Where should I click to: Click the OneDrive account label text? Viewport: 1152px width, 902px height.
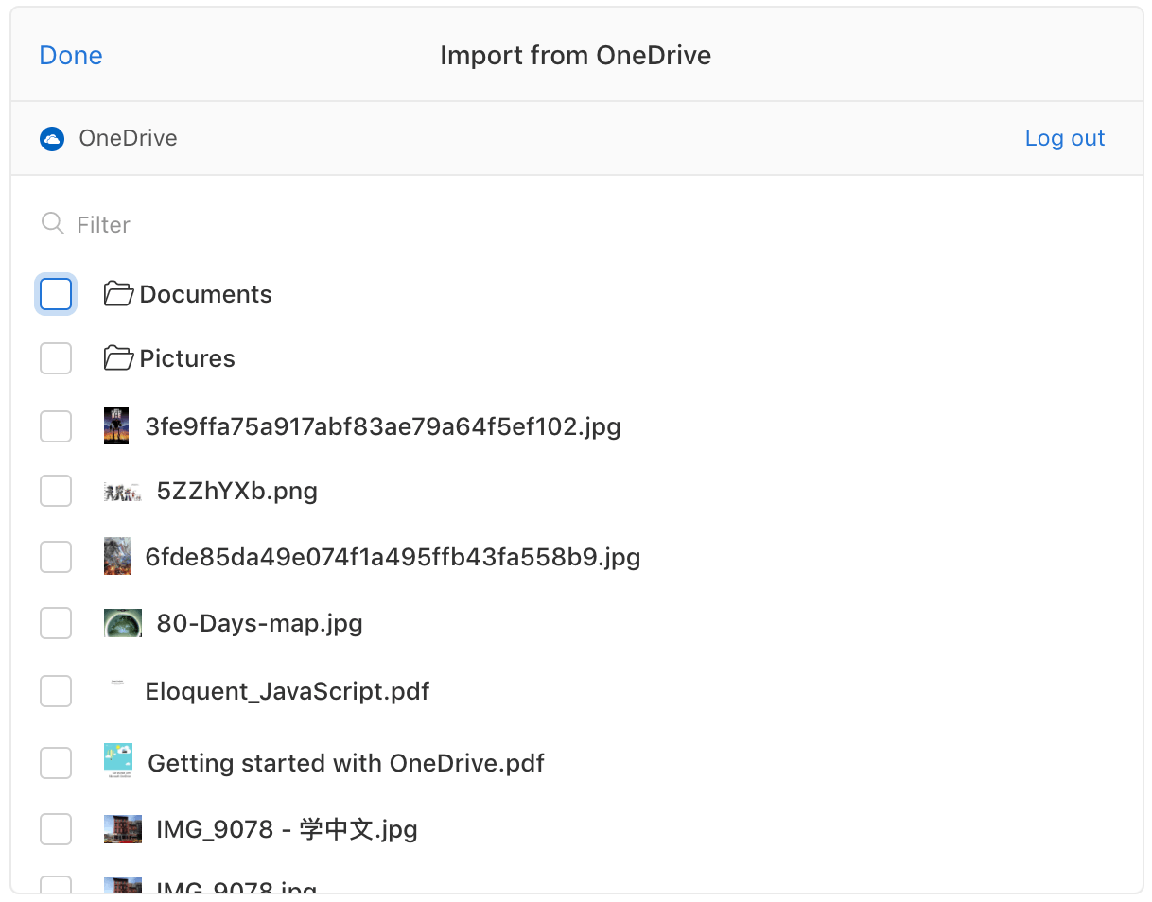point(128,138)
